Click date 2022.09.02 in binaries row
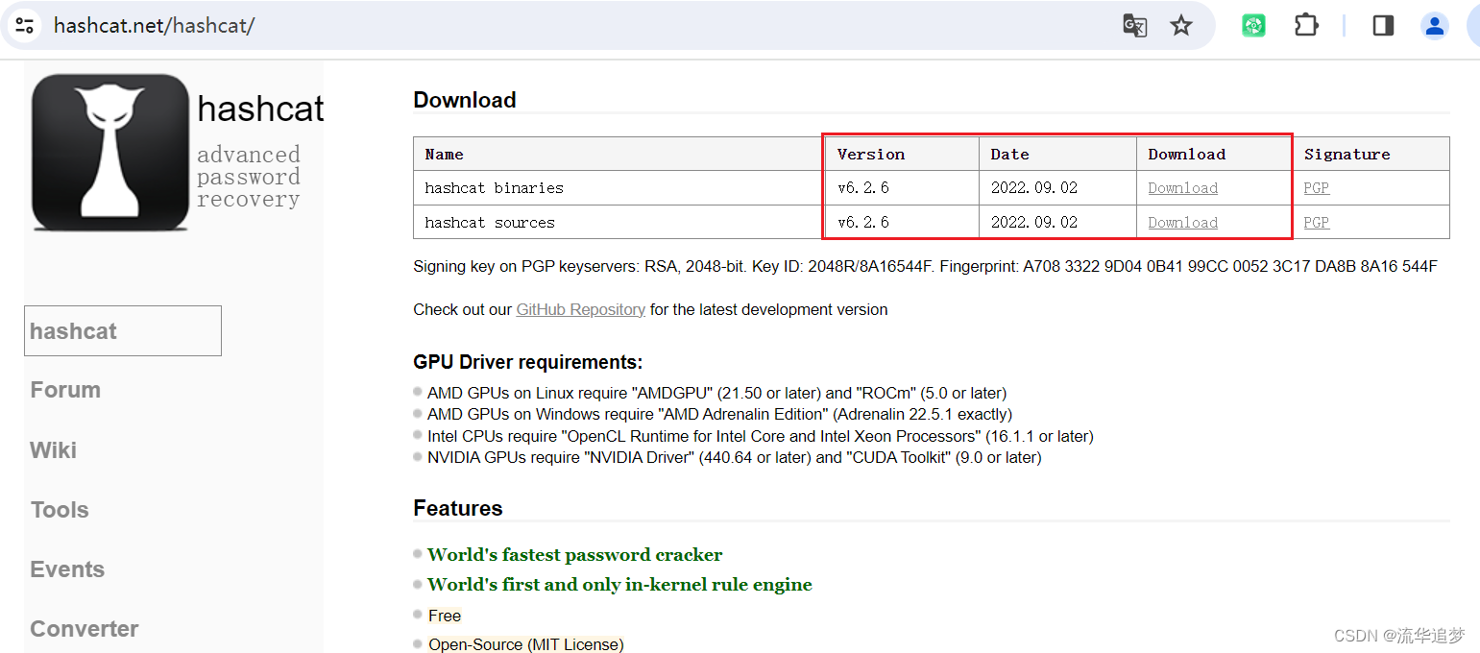 coord(1034,188)
